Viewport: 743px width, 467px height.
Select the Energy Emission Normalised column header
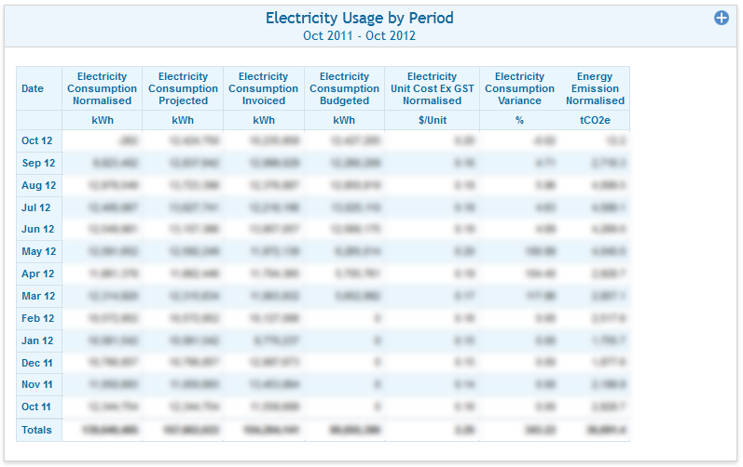coord(595,88)
